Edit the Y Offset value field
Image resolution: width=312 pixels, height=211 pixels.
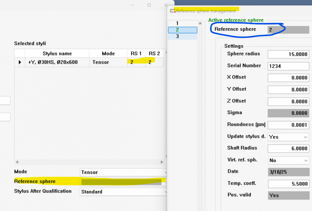point(288,90)
